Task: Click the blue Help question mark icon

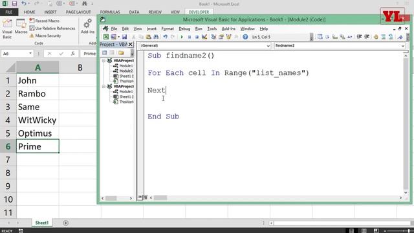Action: 245,37
